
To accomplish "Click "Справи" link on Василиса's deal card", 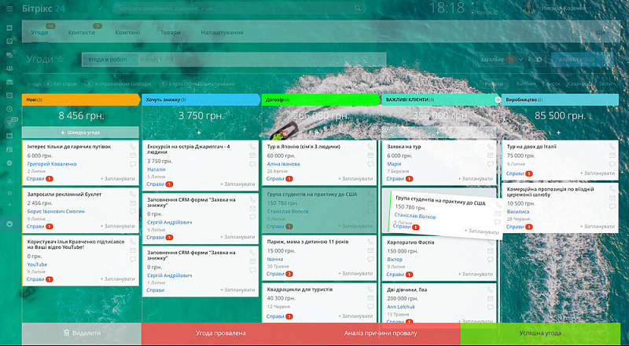I will tap(514, 228).
